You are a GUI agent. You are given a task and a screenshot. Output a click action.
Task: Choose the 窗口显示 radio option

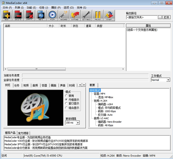[66, 103]
